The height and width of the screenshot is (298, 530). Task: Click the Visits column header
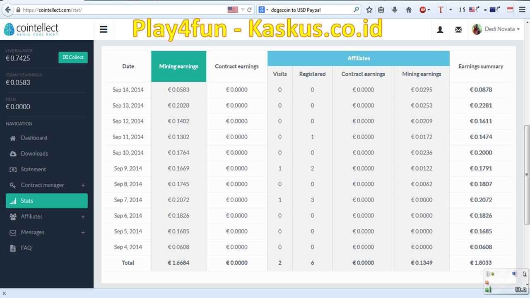[279, 74]
